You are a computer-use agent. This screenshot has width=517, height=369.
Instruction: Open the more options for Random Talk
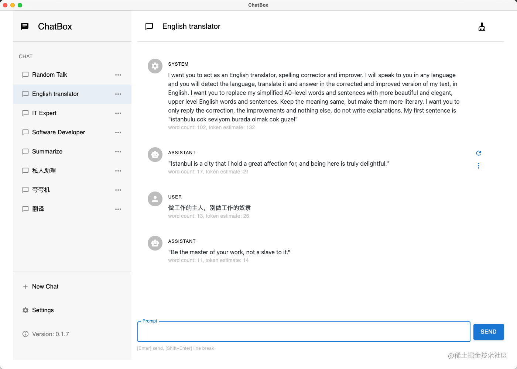pos(118,75)
